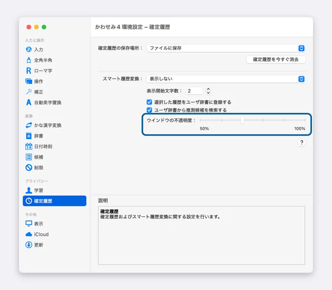
Task: Select the iCloud cloud icon
Action: tap(29, 234)
